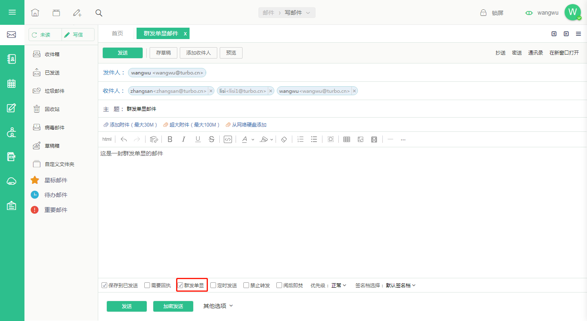Apply strikethrough from the editor toolbar
The image size is (587, 321).
click(211, 139)
